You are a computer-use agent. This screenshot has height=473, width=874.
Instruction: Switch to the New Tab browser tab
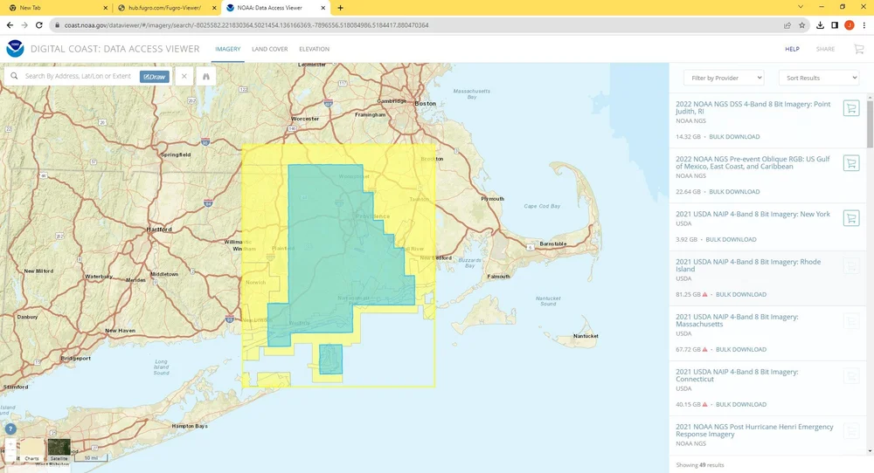[56, 8]
